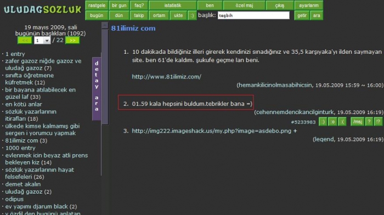
Task: Go to previous page with '<<' button
Action: [x=25, y=41]
